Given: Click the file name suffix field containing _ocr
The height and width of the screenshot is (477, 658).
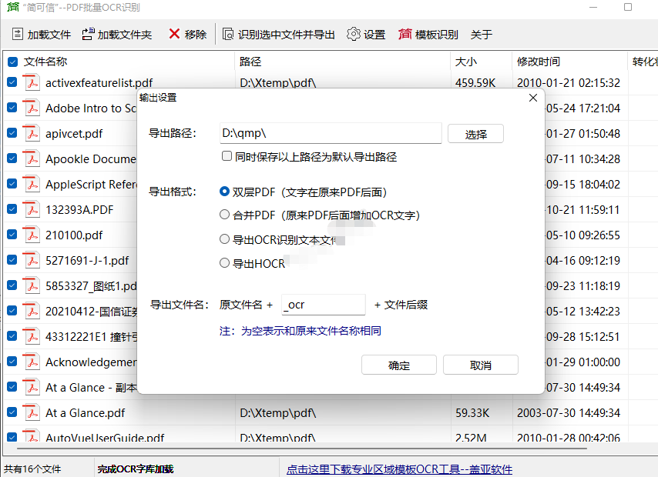Looking at the screenshot, I should pos(324,305).
